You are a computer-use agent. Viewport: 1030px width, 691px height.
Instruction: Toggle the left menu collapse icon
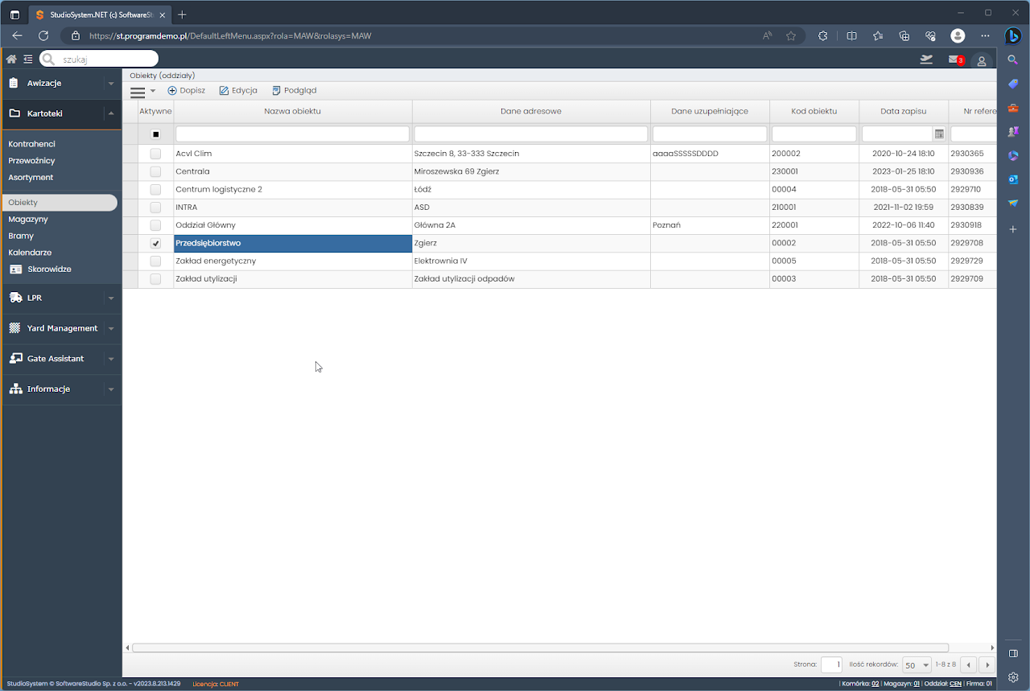[x=28, y=59]
